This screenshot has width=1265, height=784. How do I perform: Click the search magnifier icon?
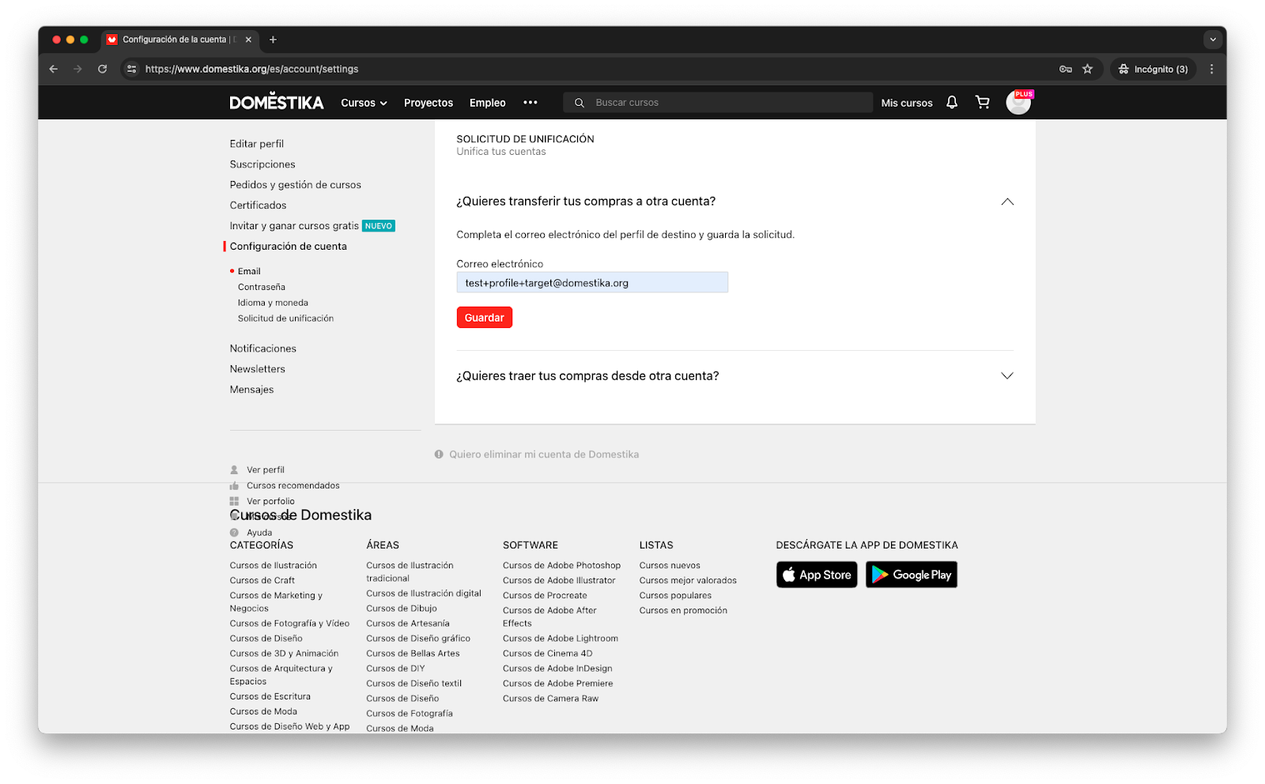point(580,103)
